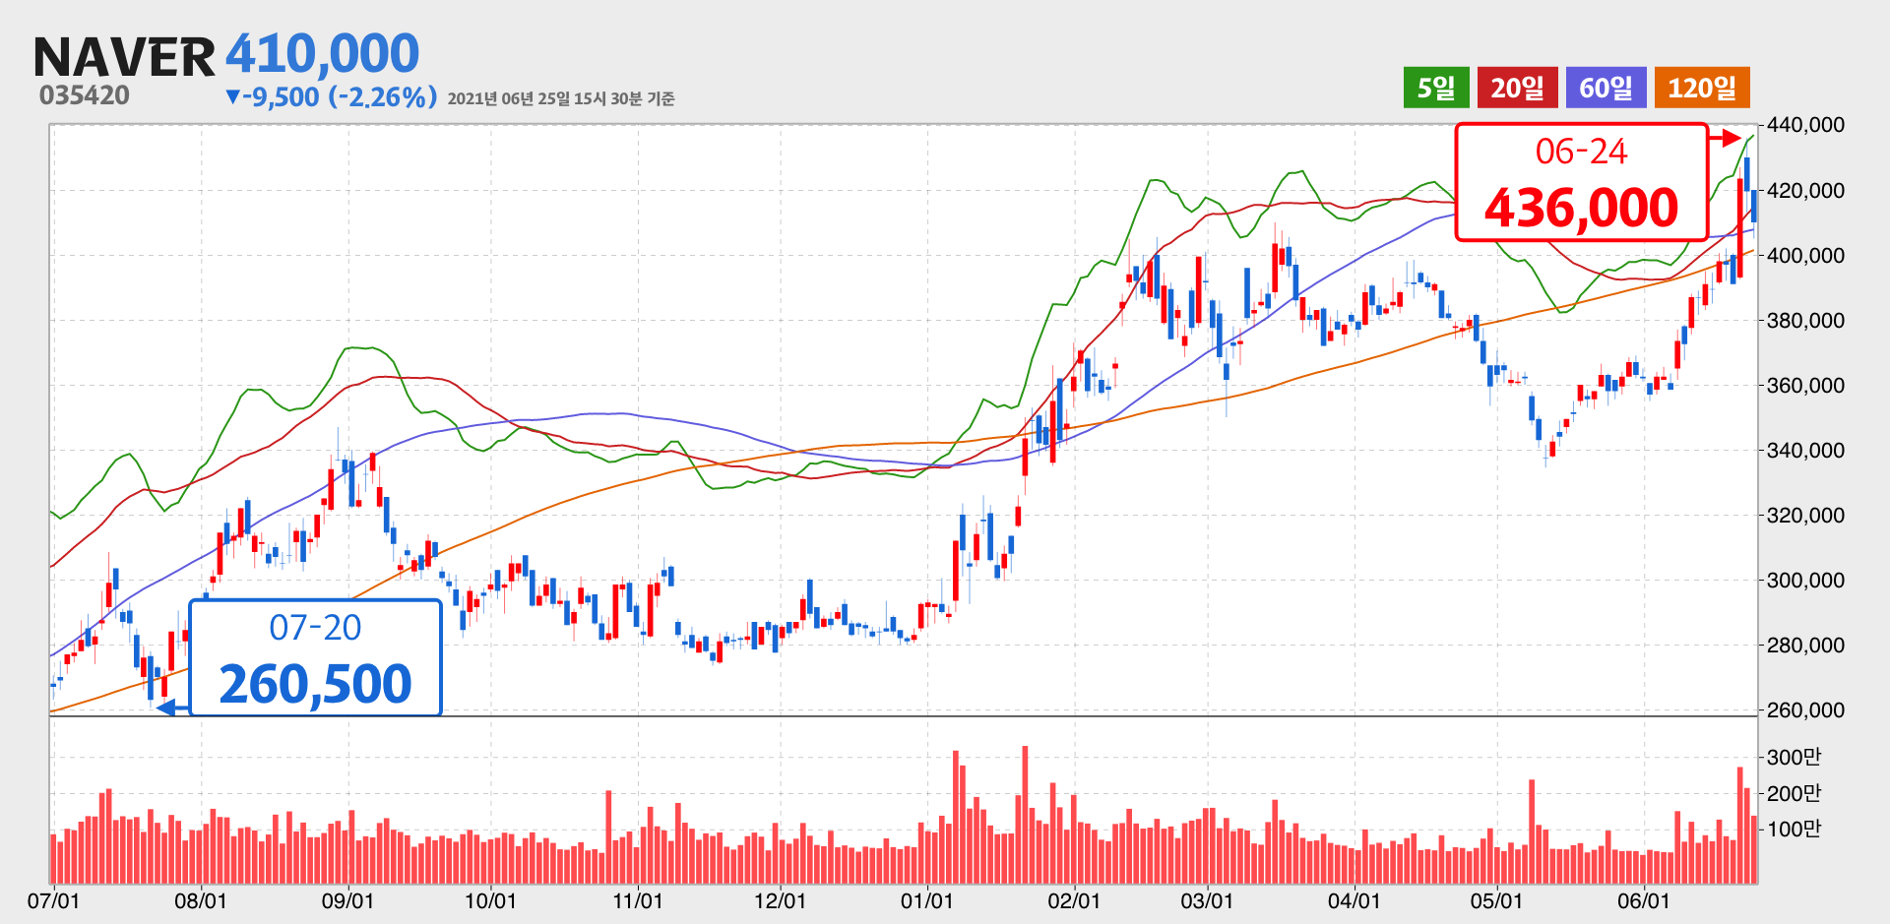The image size is (1890, 924).
Task: Click the 06/01 date axis label
Action: [x=1643, y=900]
